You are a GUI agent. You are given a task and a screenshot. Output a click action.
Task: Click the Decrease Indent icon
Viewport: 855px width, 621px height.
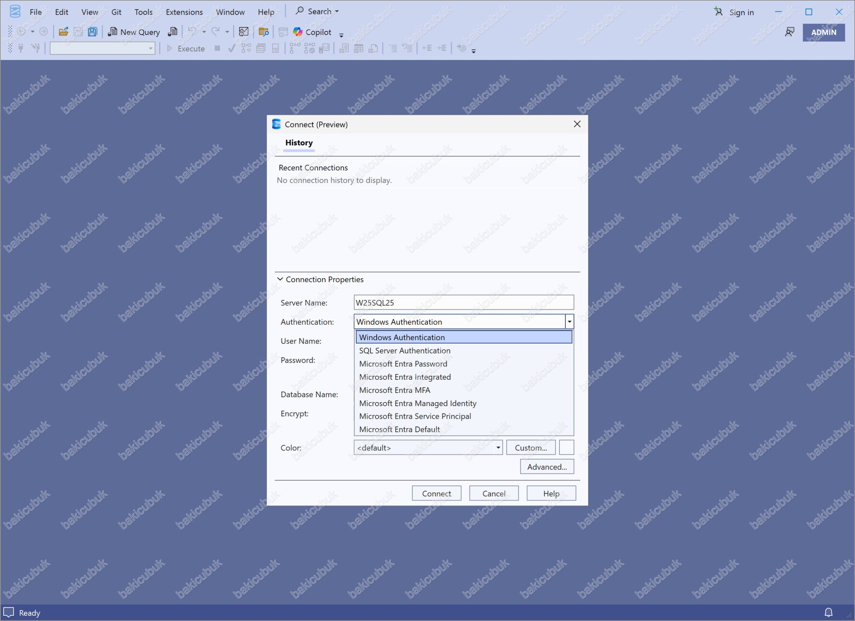(x=427, y=48)
